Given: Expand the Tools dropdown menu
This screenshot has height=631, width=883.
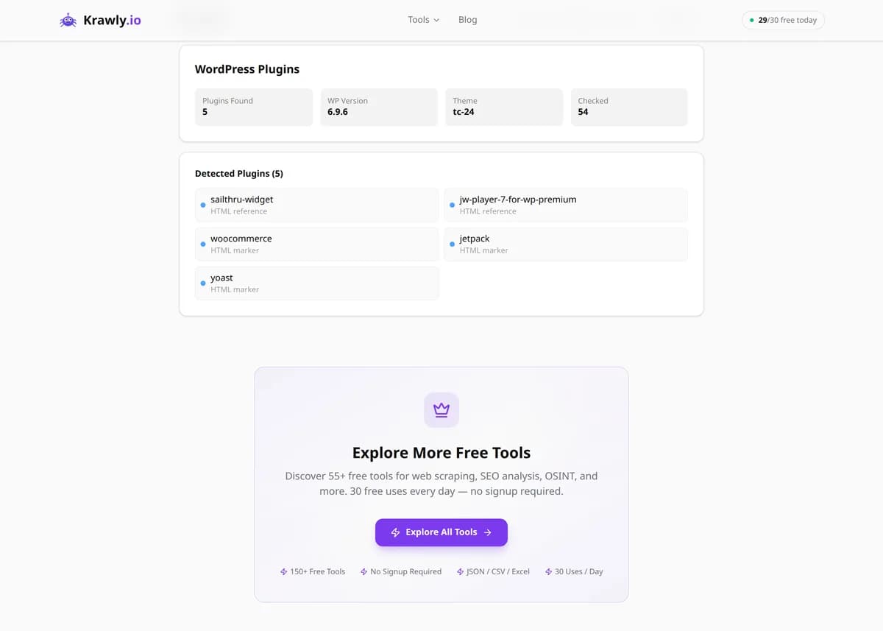Looking at the screenshot, I should coord(423,20).
